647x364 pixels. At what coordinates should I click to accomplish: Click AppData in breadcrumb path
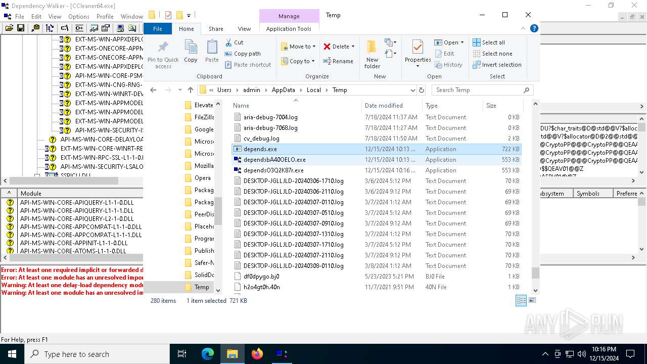tap(283, 90)
